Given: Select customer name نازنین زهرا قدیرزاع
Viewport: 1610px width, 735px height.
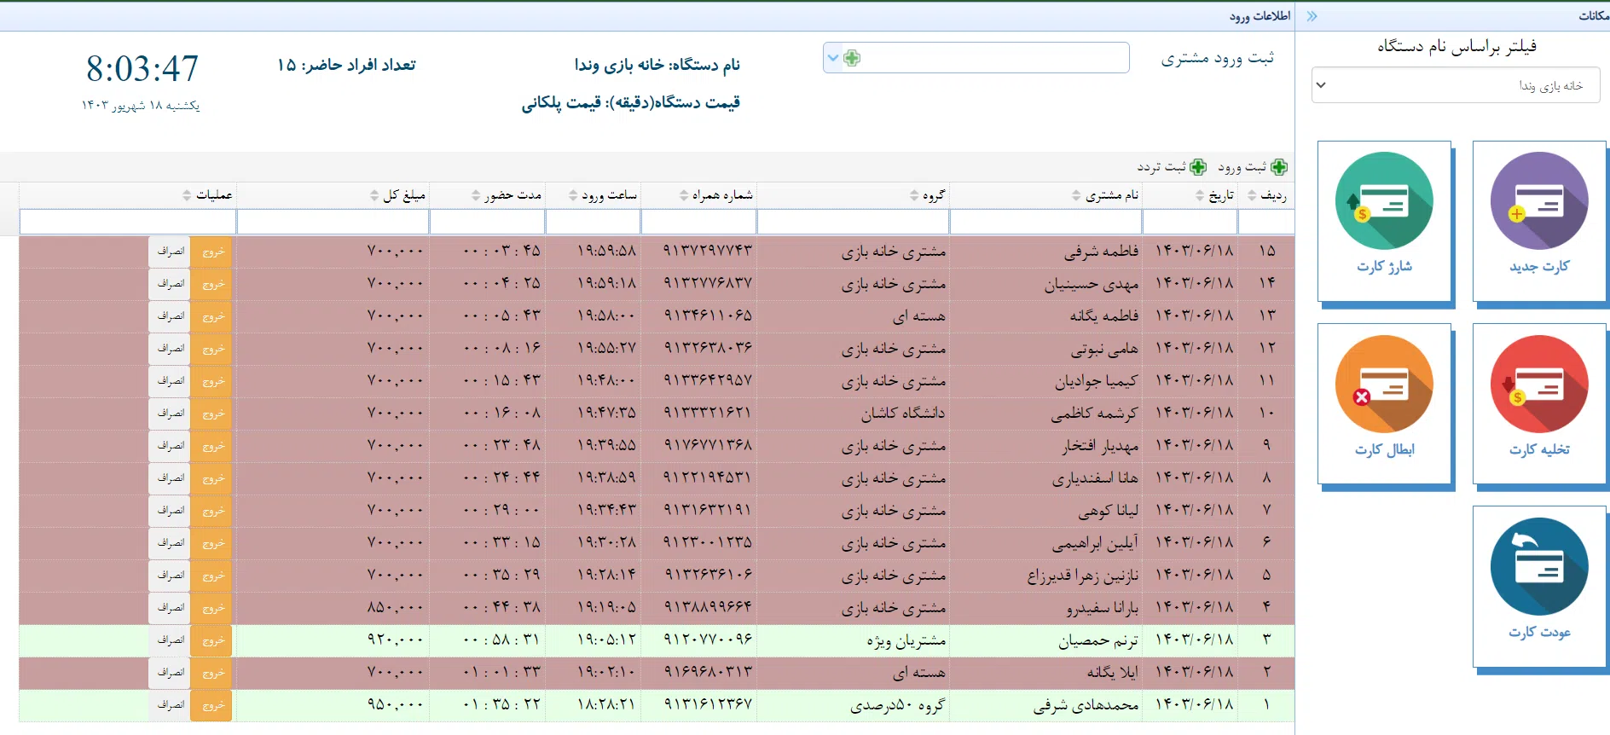Looking at the screenshot, I should (1083, 576).
